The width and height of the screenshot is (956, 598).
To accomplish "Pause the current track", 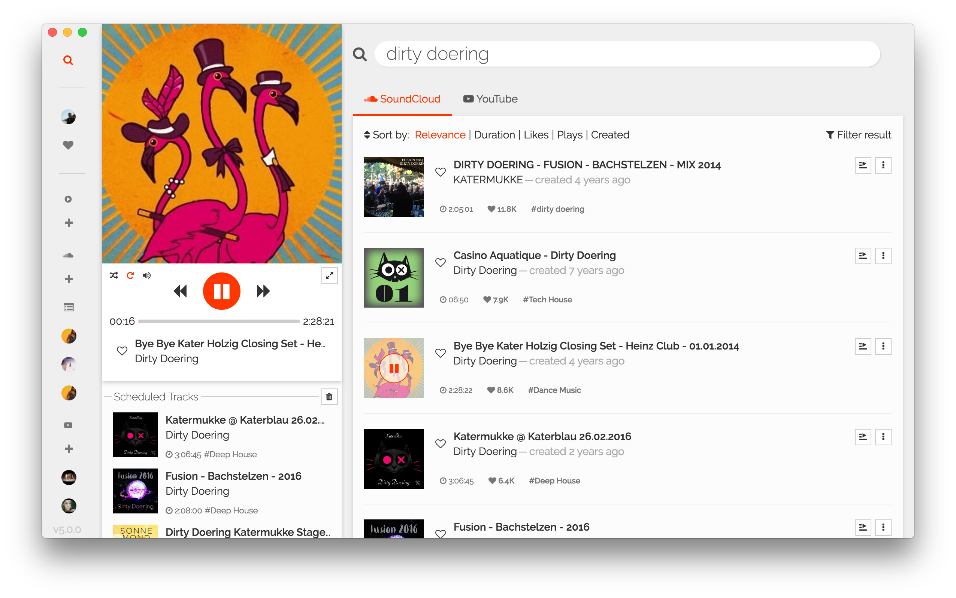I will tap(221, 292).
